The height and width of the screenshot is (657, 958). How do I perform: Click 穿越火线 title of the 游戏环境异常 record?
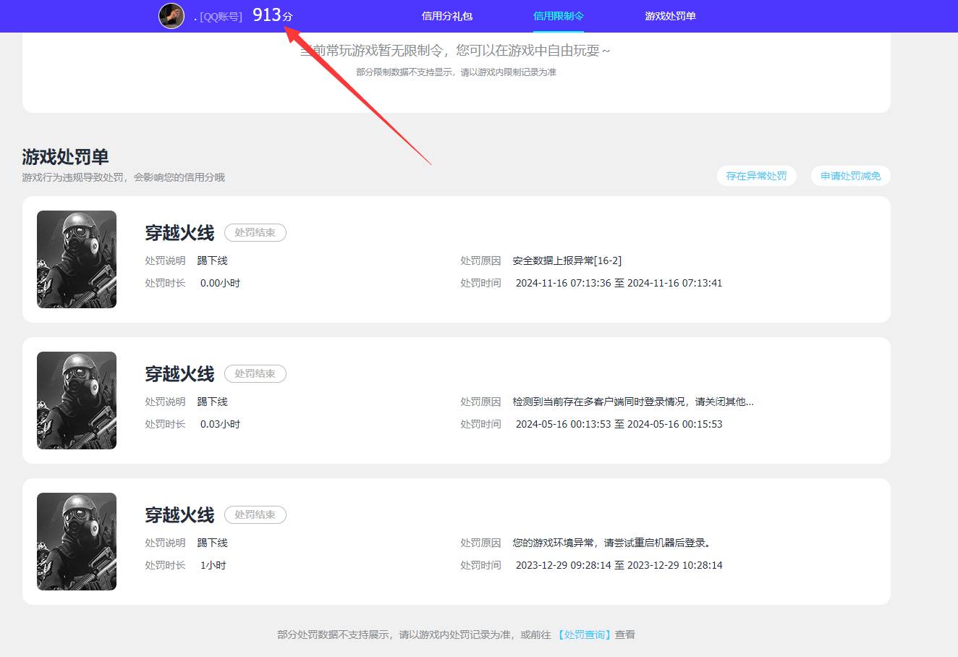(179, 515)
